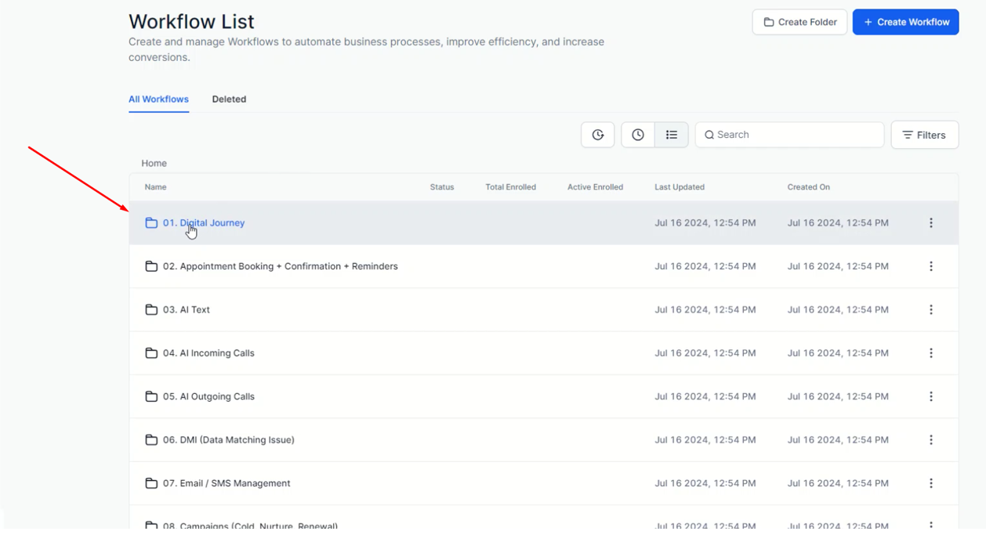Click the Home breadcrumb
This screenshot has height=542, width=986.
(154, 164)
